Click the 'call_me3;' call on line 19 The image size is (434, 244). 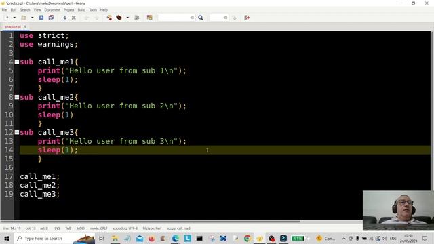tap(39, 195)
